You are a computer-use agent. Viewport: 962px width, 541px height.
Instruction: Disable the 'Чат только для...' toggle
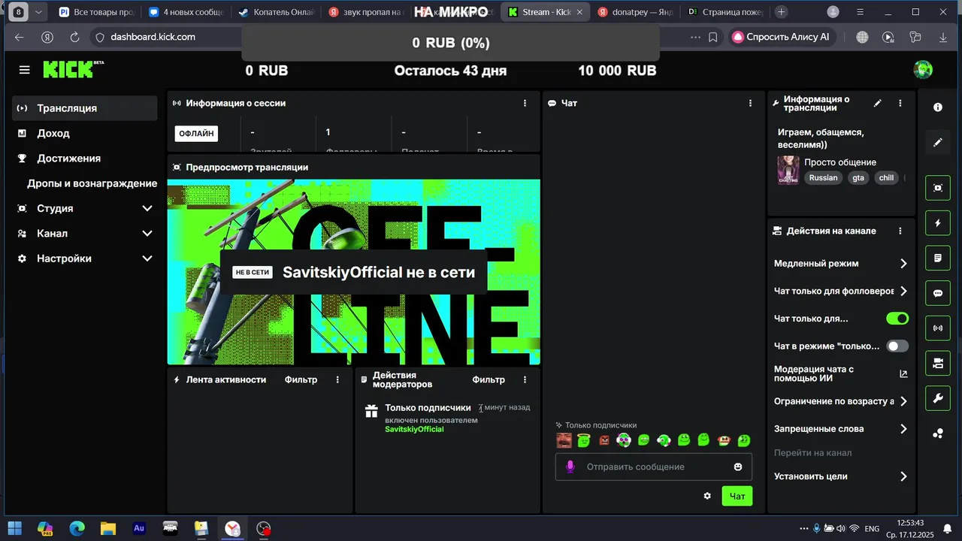897,319
